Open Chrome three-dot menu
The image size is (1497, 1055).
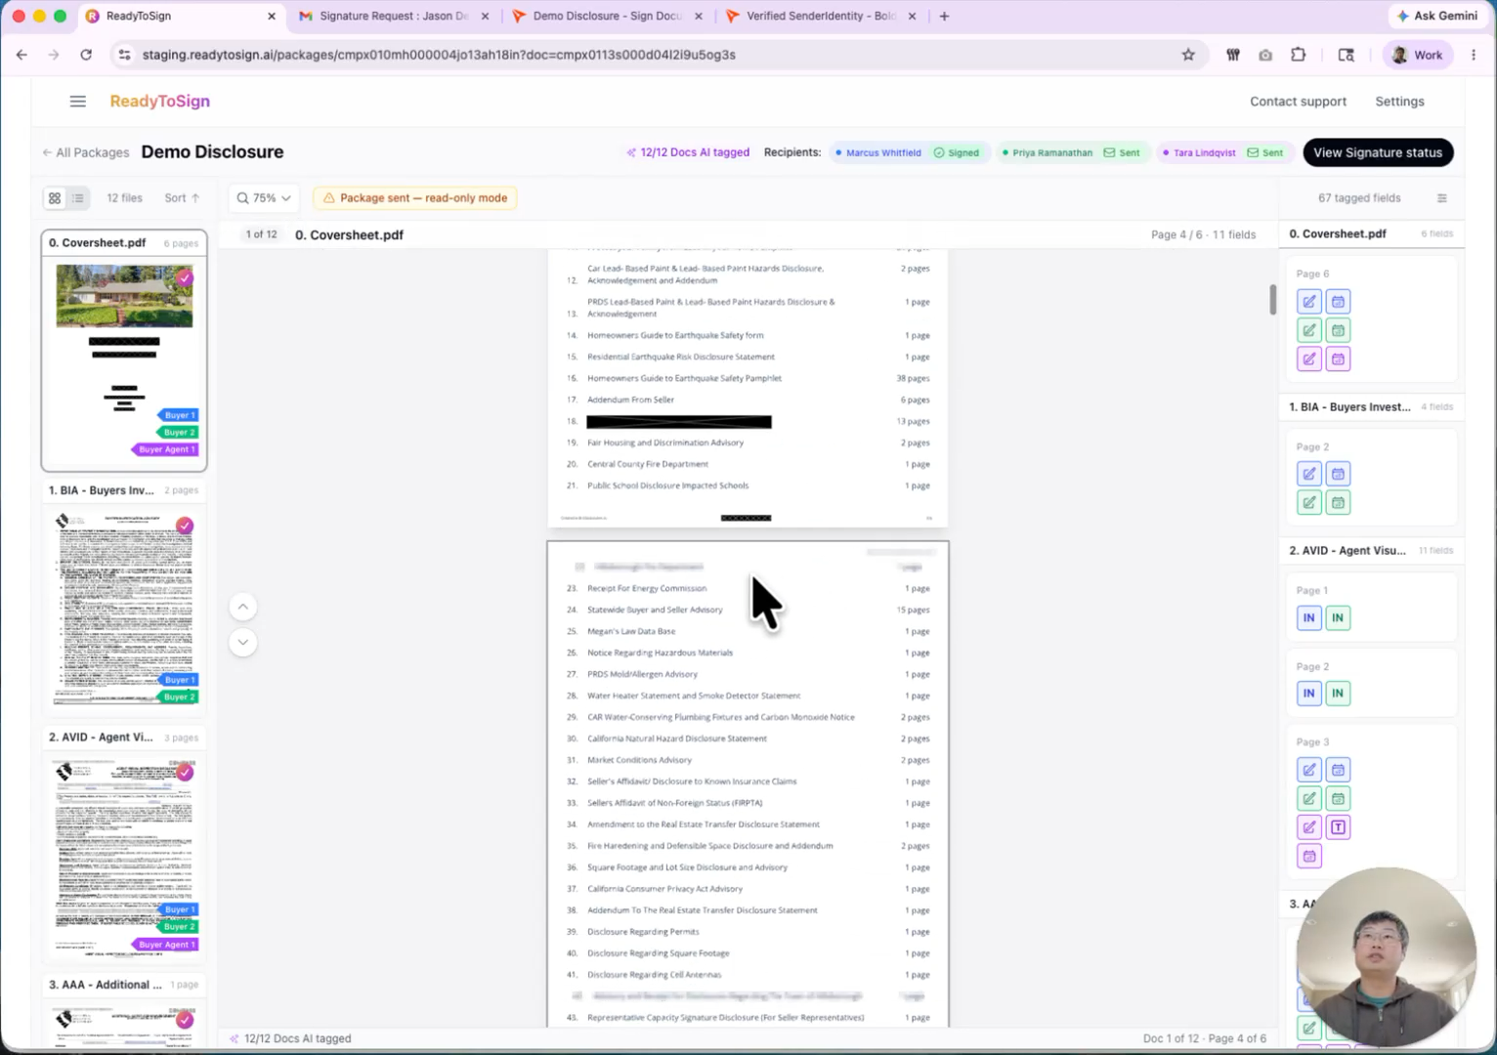click(x=1474, y=55)
